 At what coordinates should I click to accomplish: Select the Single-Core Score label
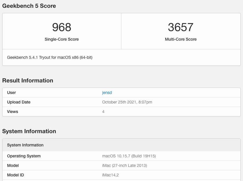[x=62, y=39]
